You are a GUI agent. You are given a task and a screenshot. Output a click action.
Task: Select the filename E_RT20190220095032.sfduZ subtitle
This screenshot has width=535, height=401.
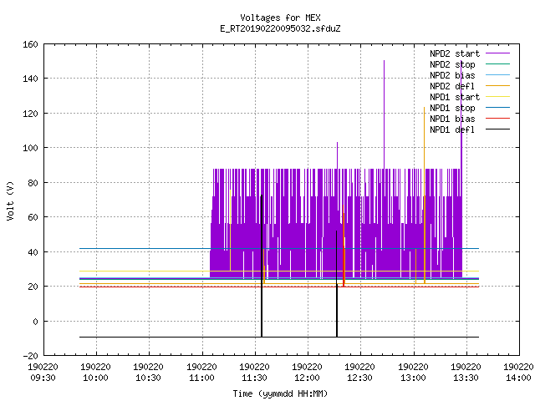(280, 28)
